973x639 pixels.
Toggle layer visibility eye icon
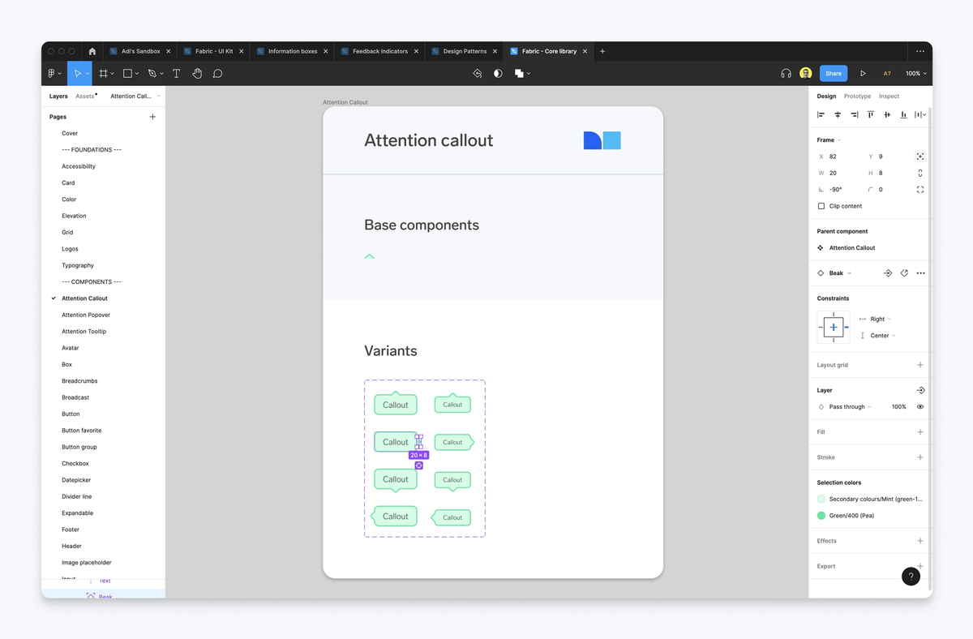pos(920,407)
